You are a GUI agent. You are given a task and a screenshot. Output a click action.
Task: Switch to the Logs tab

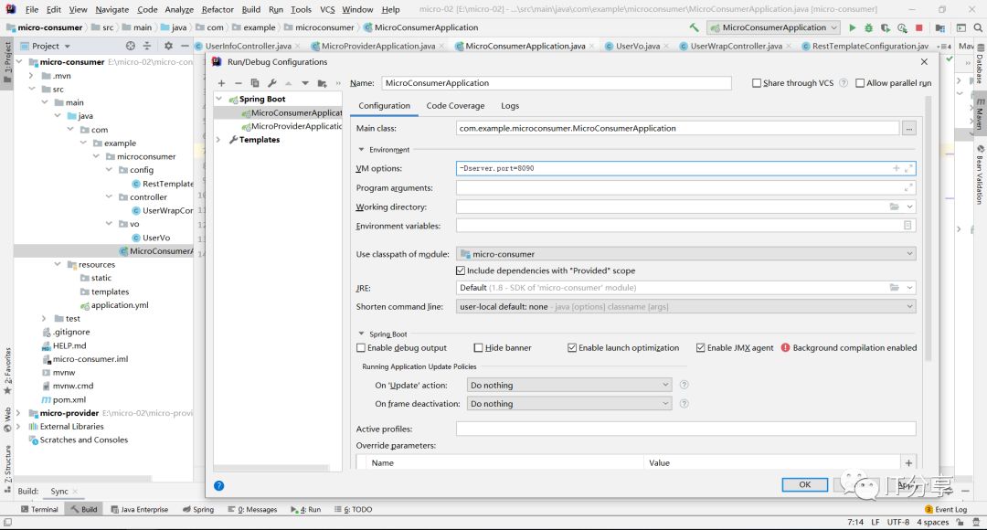point(510,106)
